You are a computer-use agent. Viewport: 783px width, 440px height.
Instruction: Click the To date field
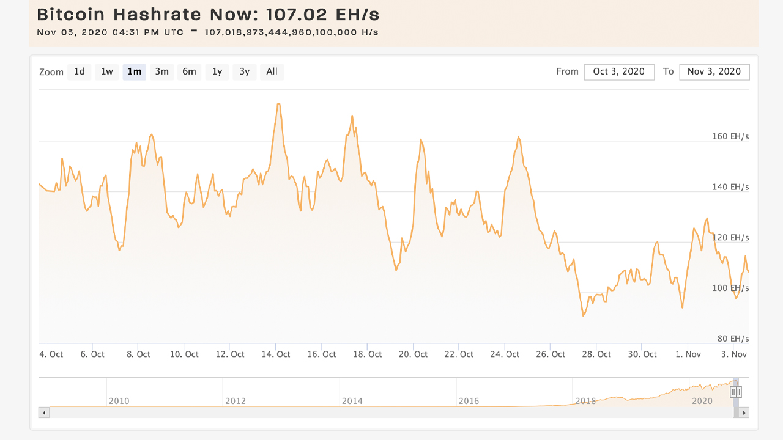pos(714,71)
